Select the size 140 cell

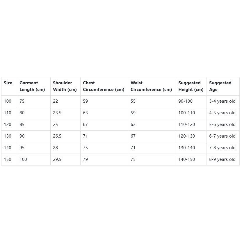tap(8, 148)
